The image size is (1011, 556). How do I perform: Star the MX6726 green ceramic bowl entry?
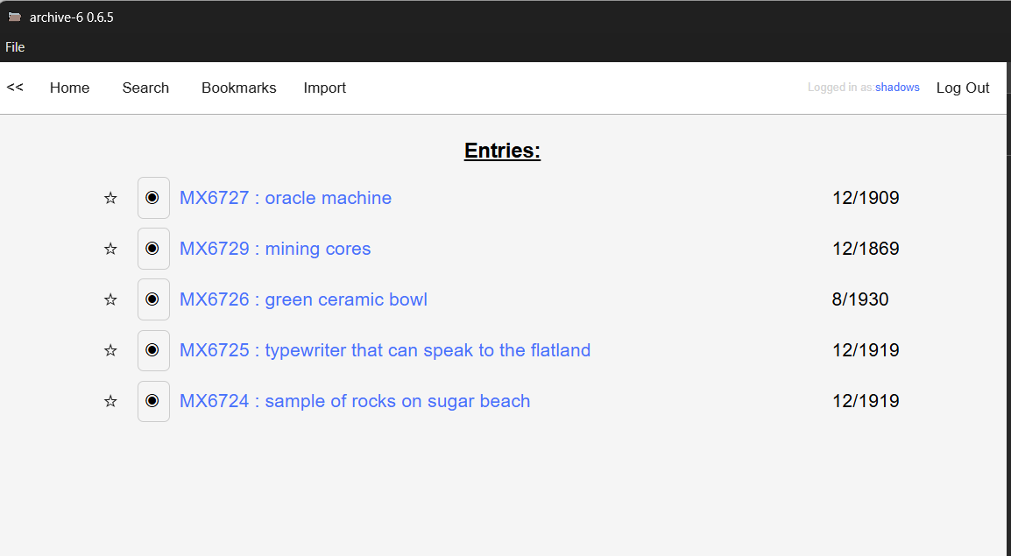coord(110,300)
